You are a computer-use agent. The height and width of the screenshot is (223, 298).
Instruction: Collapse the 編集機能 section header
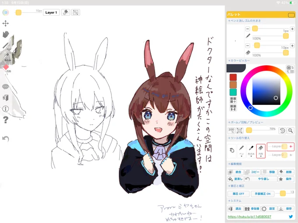pyautogui.click(x=235, y=164)
